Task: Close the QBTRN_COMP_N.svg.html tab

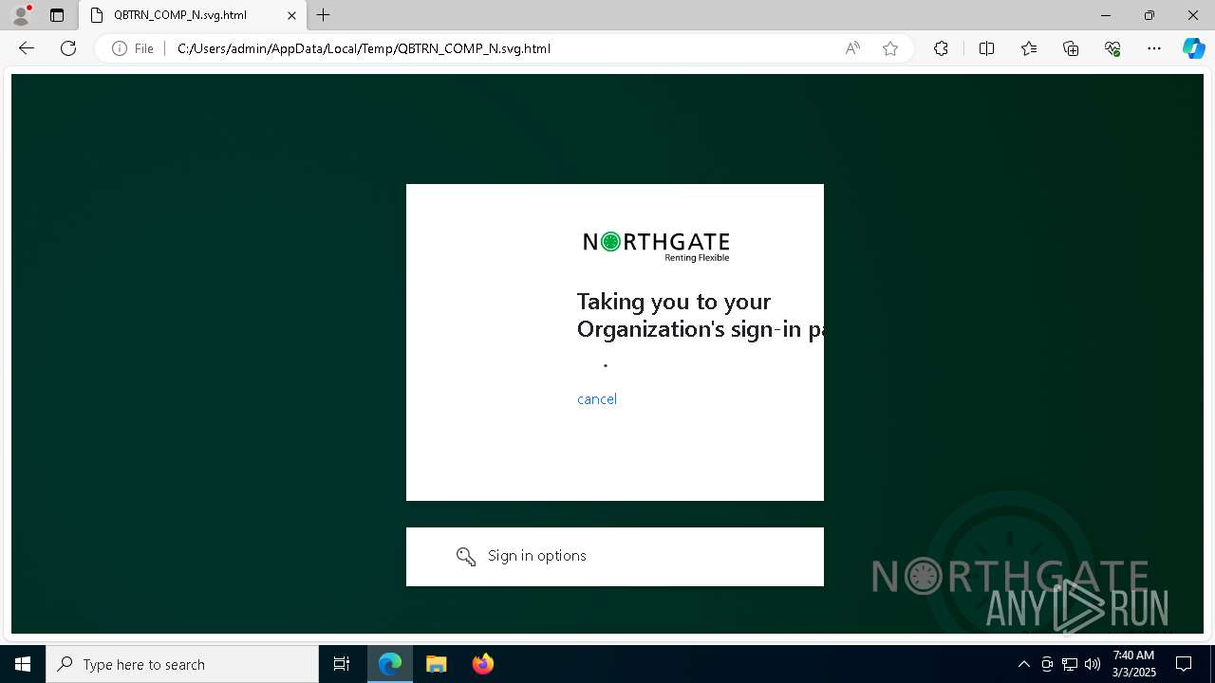Action: coord(292,15)
